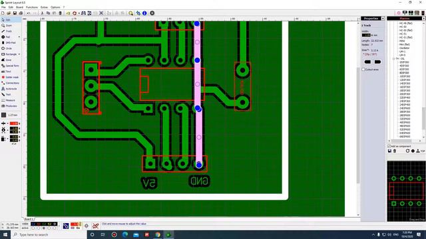The image size is (426, 239).
Task: Select the Zoom tool in the left toolbox
Action: 11,25
